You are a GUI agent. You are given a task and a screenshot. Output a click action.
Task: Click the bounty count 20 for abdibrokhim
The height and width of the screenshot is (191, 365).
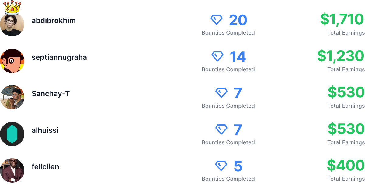click(238, 19)
